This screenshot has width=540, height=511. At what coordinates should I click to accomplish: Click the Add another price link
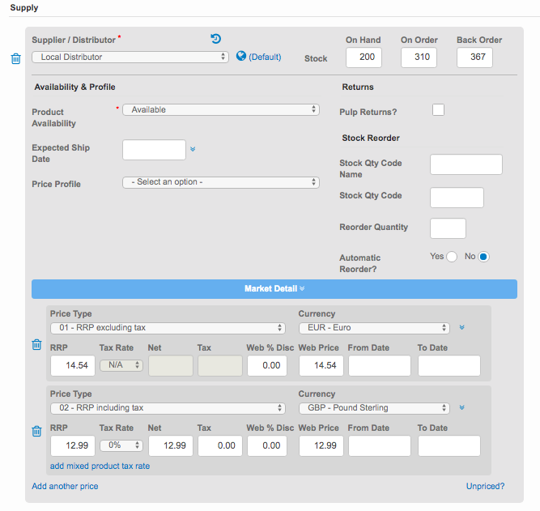click(x=65, y=486)
